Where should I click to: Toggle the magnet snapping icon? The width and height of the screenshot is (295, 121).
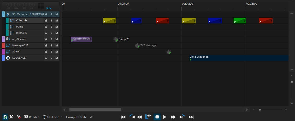click(5, 117)
